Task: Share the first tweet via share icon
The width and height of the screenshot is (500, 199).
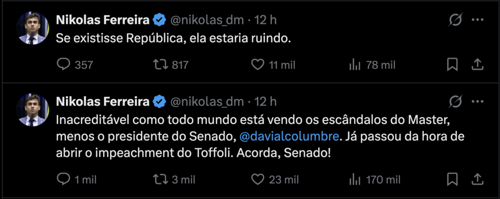Action: pyautogui.click(x=478, y=64)
